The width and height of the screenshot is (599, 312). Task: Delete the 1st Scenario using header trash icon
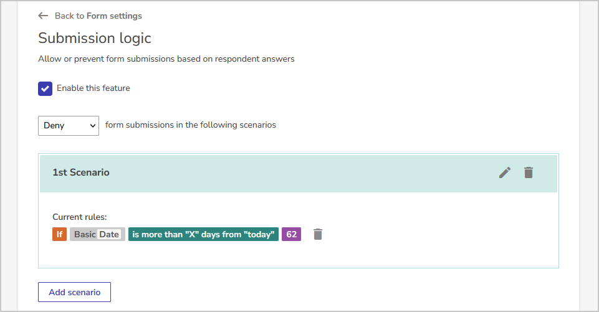coord(529,173)
